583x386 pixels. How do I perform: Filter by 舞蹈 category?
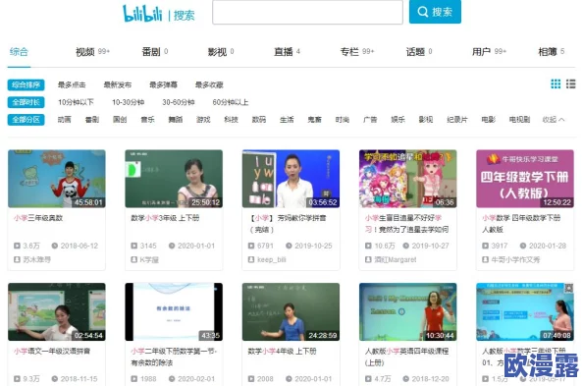(x=176, y=120)
